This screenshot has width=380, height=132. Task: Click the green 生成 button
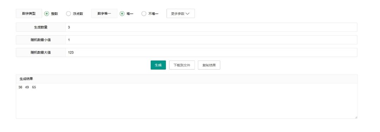coord(158,65)
